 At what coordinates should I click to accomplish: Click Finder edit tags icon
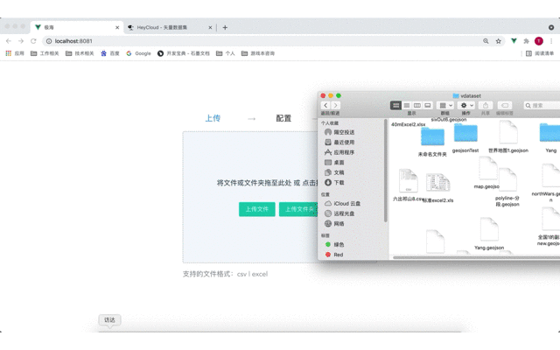tap(505, 105)
